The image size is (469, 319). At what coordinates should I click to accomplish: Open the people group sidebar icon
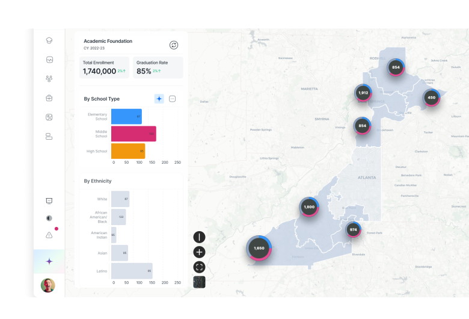pyautogui.click(x=49, y=79)
